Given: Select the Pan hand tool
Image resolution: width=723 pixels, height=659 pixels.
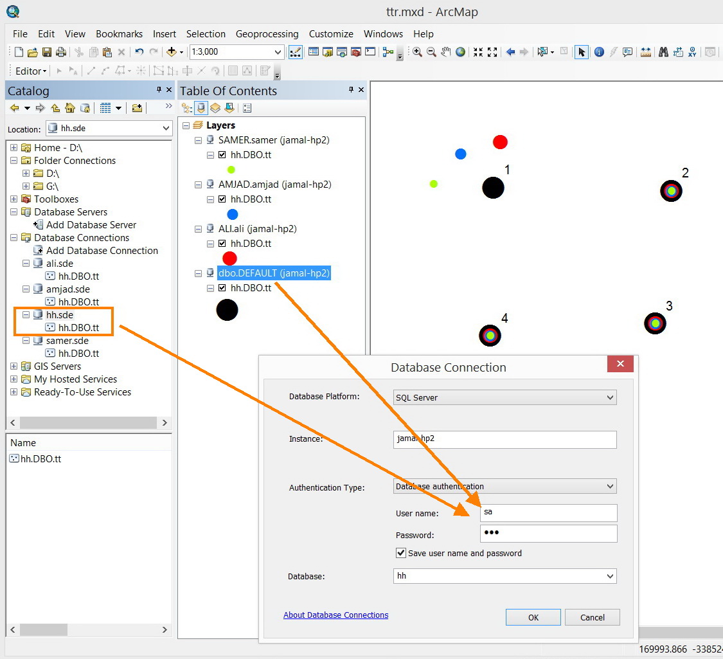Looking at the screenshot, I should pos(445,52).
